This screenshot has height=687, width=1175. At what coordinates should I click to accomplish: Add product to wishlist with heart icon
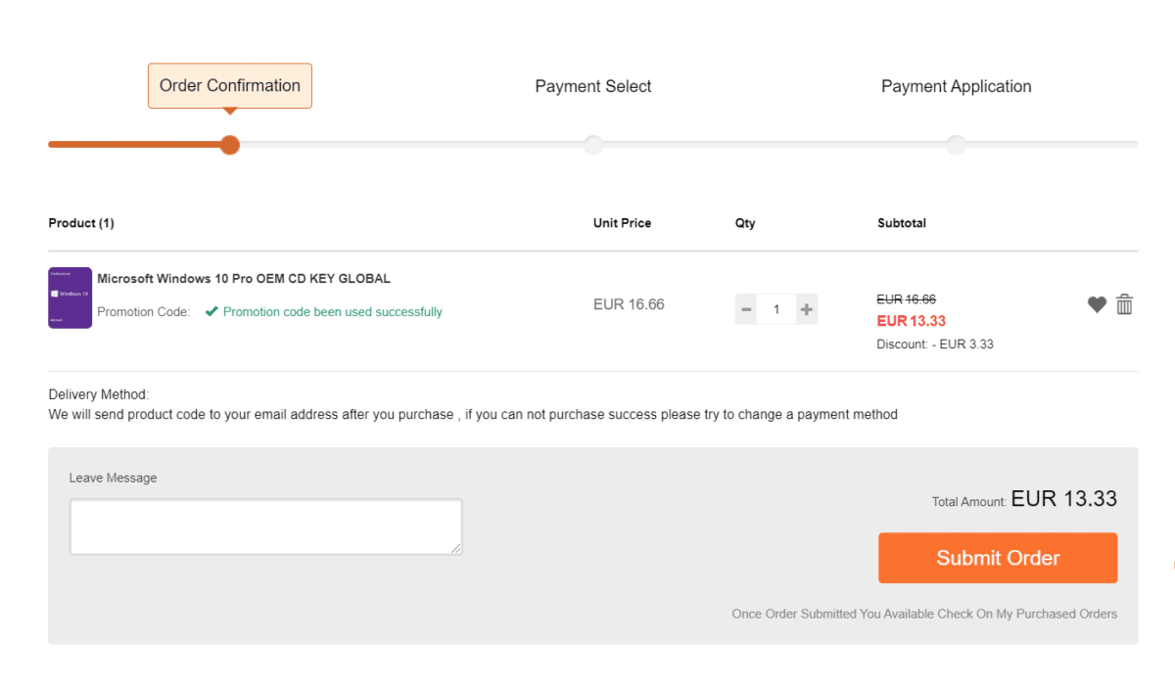1097,305
